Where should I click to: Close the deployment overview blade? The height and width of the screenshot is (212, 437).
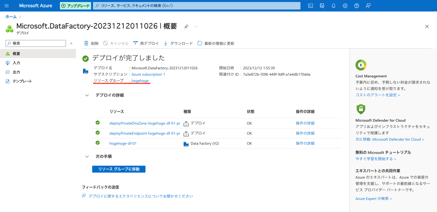(427, 26)
